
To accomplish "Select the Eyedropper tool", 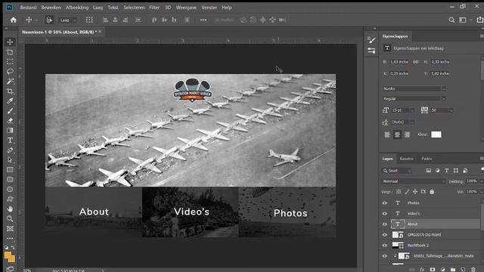I will point(10,100).
